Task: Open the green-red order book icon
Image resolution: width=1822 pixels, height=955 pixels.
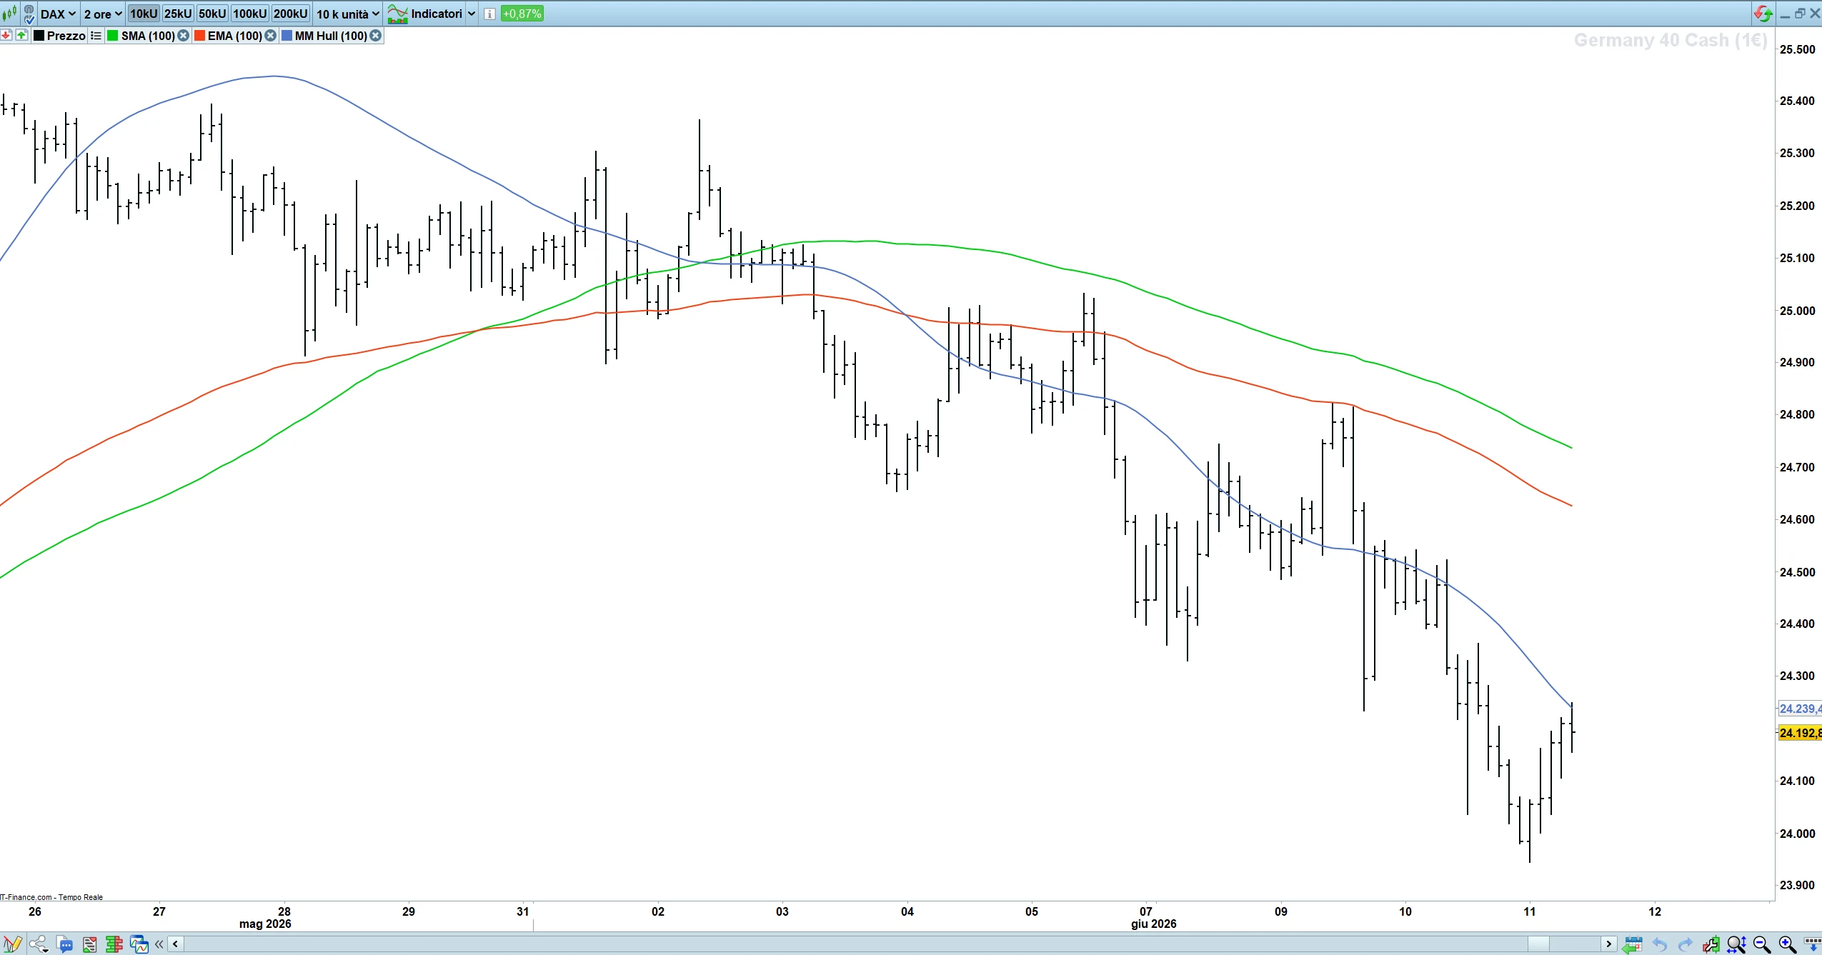Action: [114, 944]
